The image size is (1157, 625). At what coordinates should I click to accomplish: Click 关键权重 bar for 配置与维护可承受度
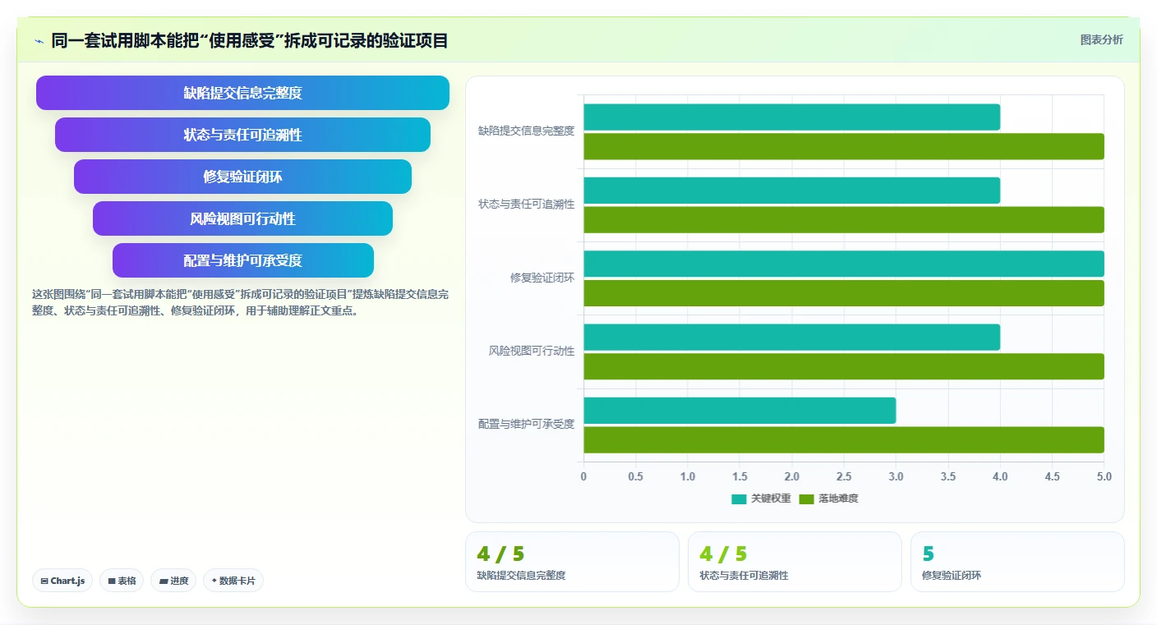click(740, 411)
